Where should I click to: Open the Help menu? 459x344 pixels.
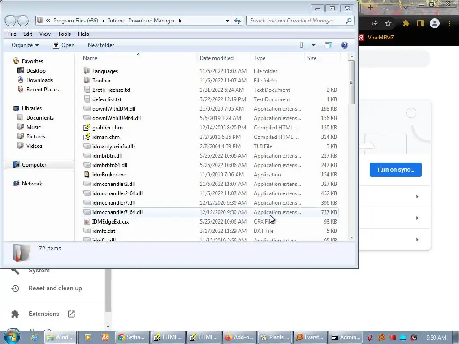pyautogui.click(x=83, y=34)
